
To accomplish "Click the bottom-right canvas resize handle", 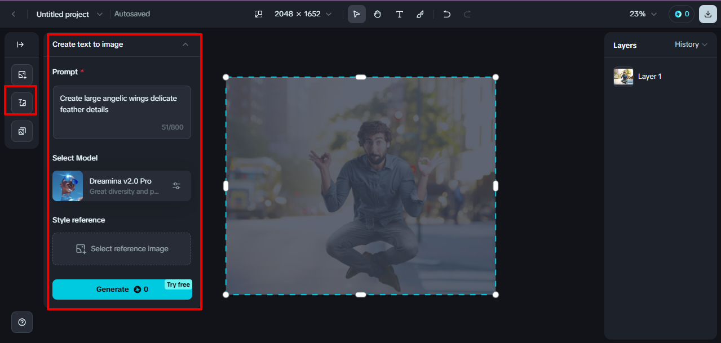I will point(496,295).
